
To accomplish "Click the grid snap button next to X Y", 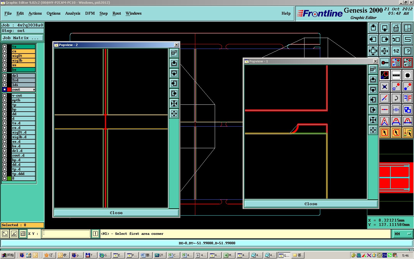I will point(23,234).
